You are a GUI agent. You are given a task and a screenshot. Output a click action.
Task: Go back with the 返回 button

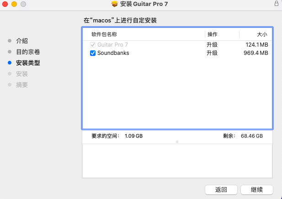click(221, 189)
